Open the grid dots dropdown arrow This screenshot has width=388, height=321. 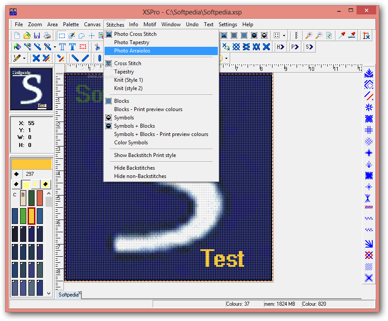(284, 36)
